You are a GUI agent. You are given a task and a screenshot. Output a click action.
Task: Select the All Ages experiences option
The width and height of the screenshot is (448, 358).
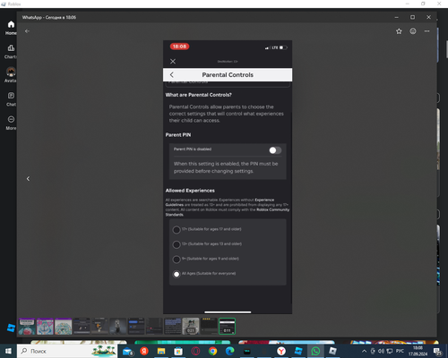click(177, 274)
